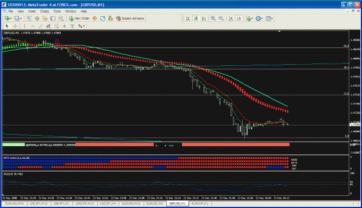362x208 pixels.
Task: Open the Help menu
Action: click(83, 11)
